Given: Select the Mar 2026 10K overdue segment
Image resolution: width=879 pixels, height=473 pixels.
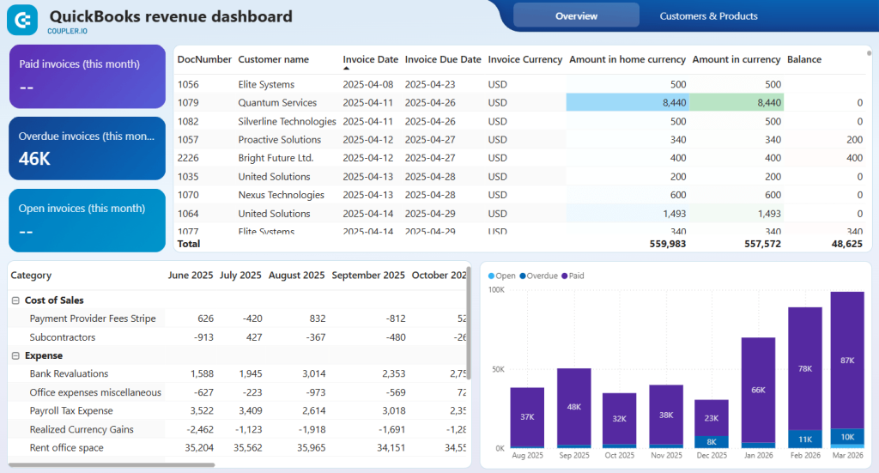Looking at the screenshot, I should coord(847,439).
